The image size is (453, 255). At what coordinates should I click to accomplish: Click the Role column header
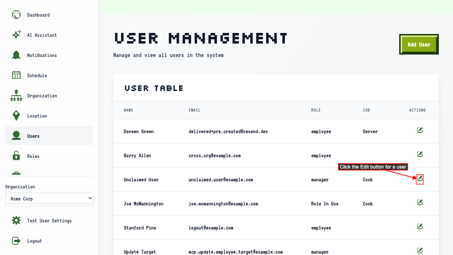click(x=316, y=110)
